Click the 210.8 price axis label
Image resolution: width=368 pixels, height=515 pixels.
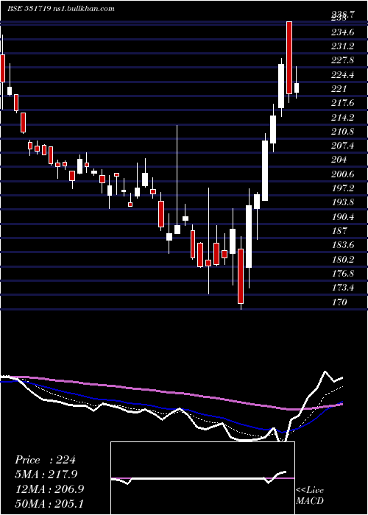[x=342, y=132]
